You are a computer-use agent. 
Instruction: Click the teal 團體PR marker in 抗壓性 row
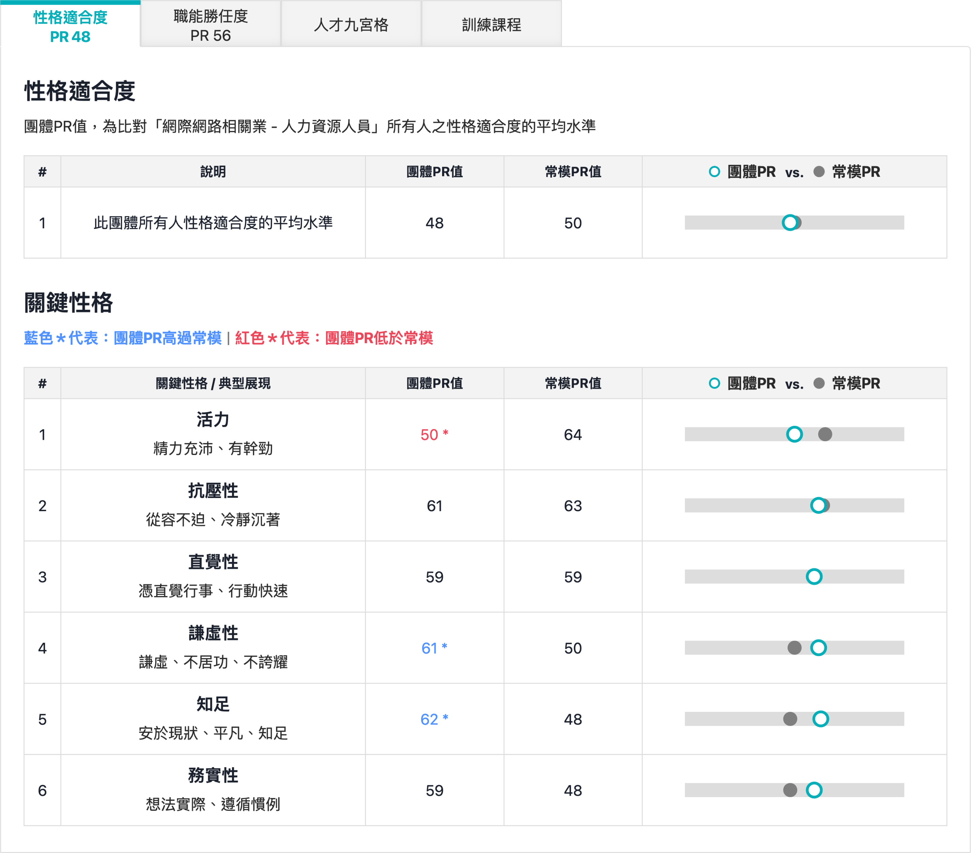(818, 505)
